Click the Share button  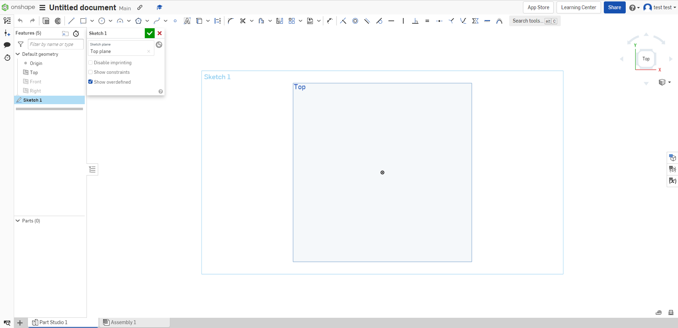click(x=614, y=7)
